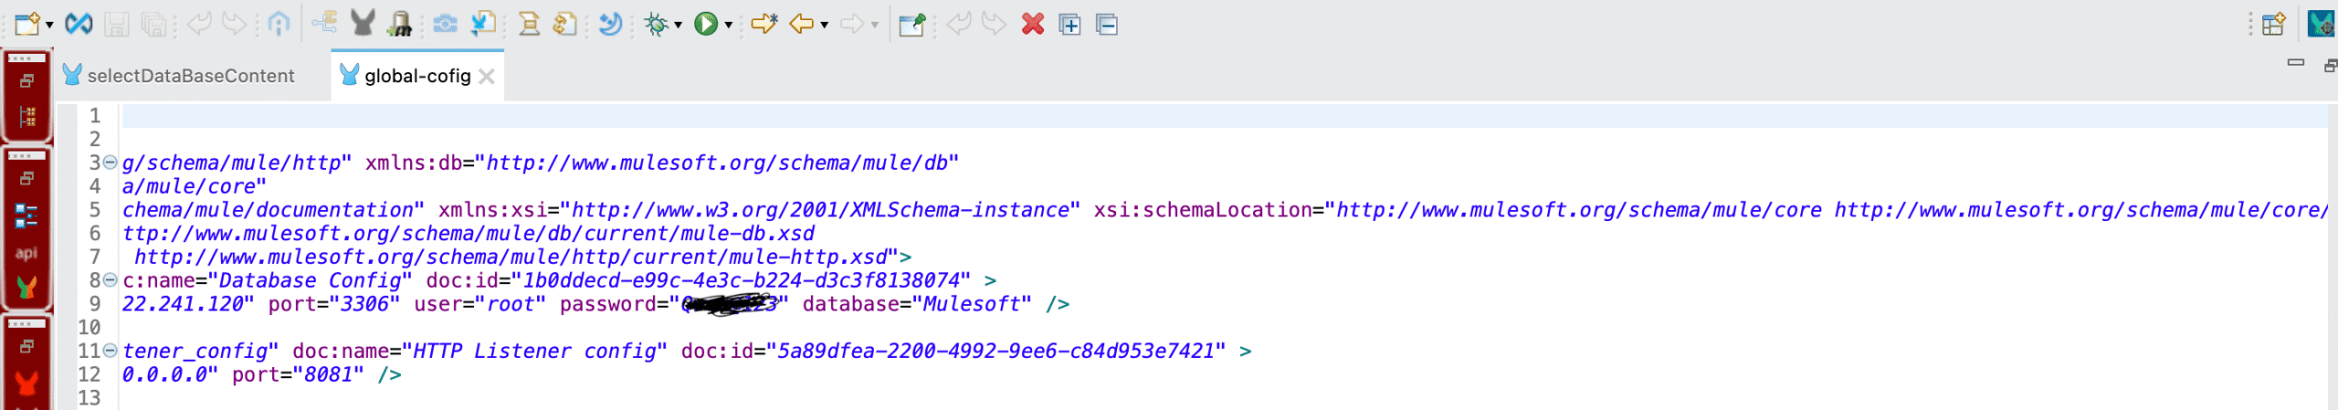The image size is (2338, 410).
Task: Minimize the editor area
Action: pyautogui.click(x=2295, y=63)
